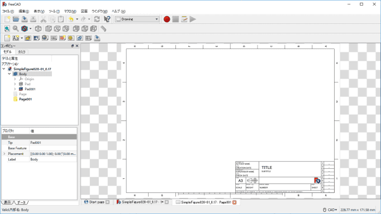The width and height of the screenshot is (381, 214).
Task: Switch to top view cube icon
Action: [57, 28]
